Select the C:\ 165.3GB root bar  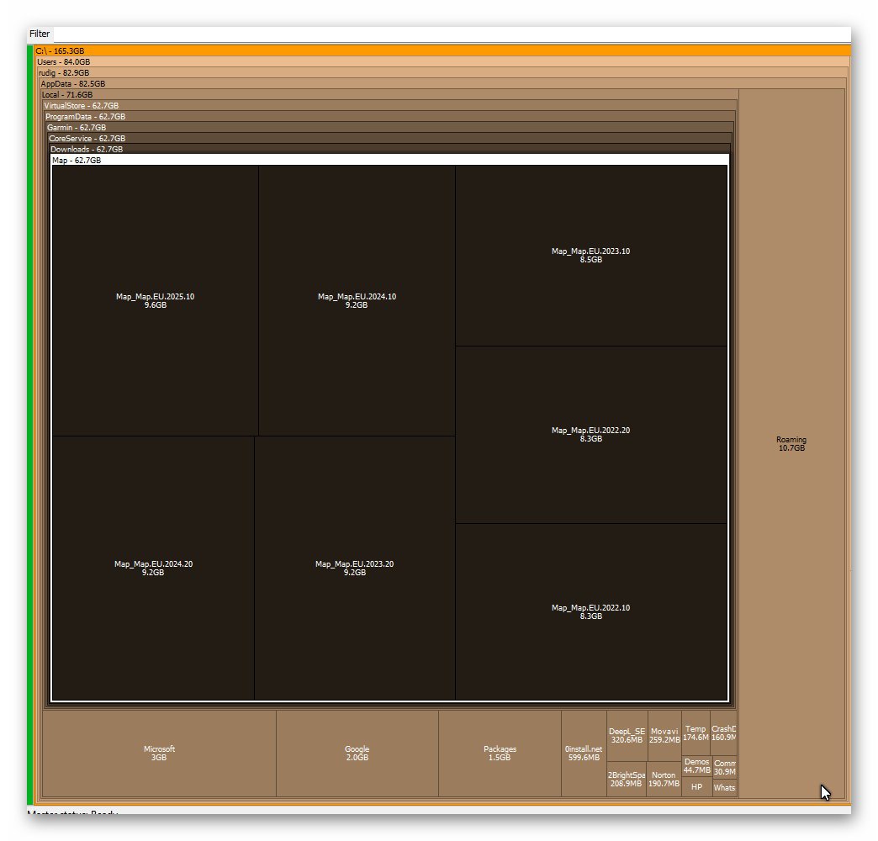pyautogui.click(x=442, y=51)
